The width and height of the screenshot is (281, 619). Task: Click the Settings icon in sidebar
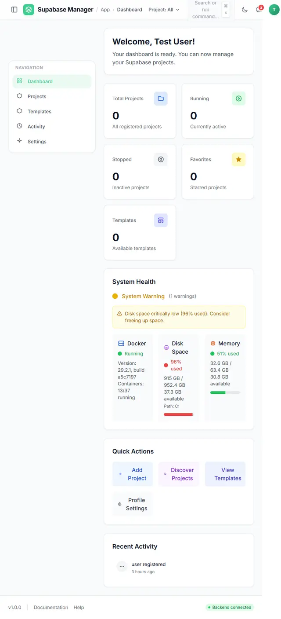pyautogui.click(x=19, y=141)
